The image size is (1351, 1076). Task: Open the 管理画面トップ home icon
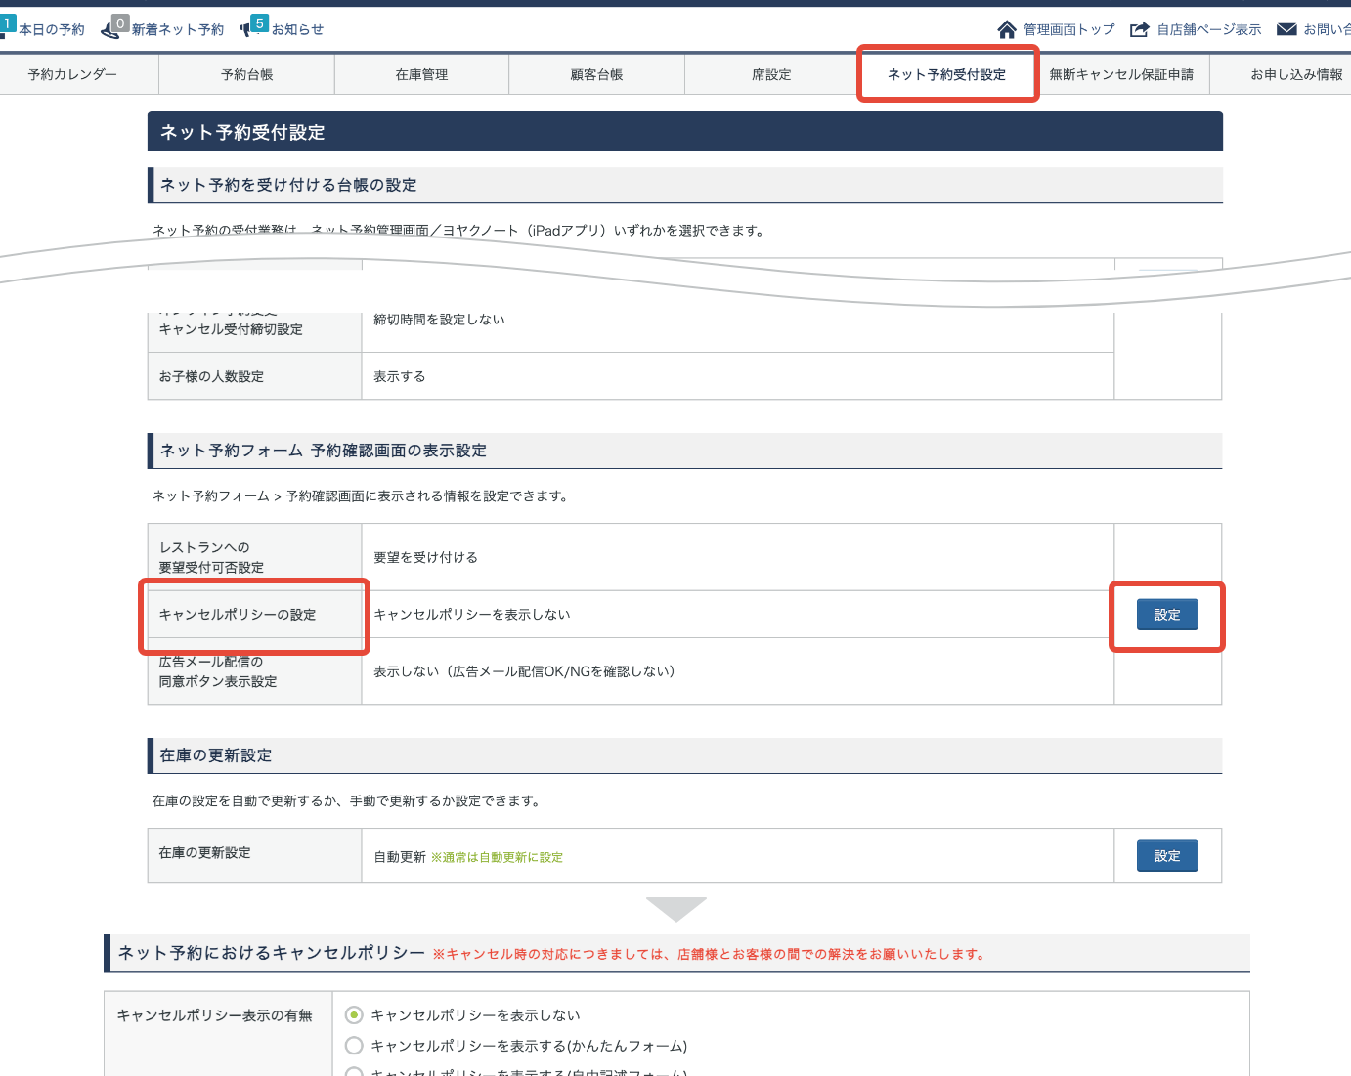point(1007,29)
